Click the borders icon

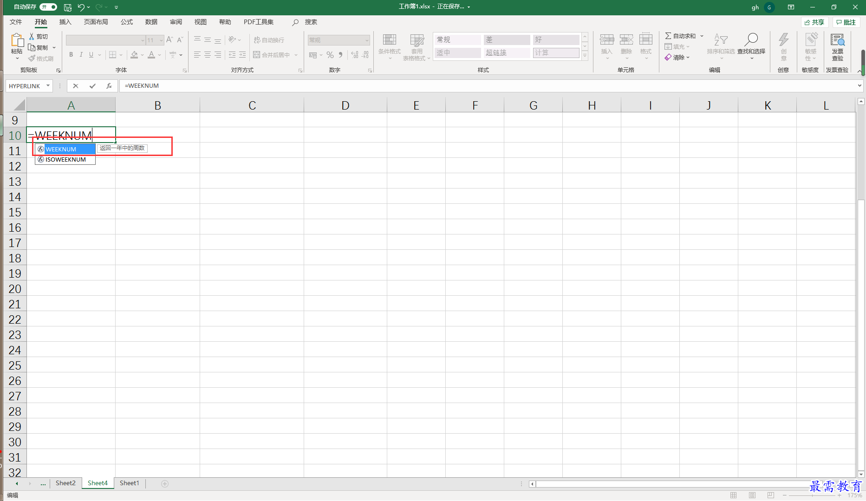click(x=112, y=55)
